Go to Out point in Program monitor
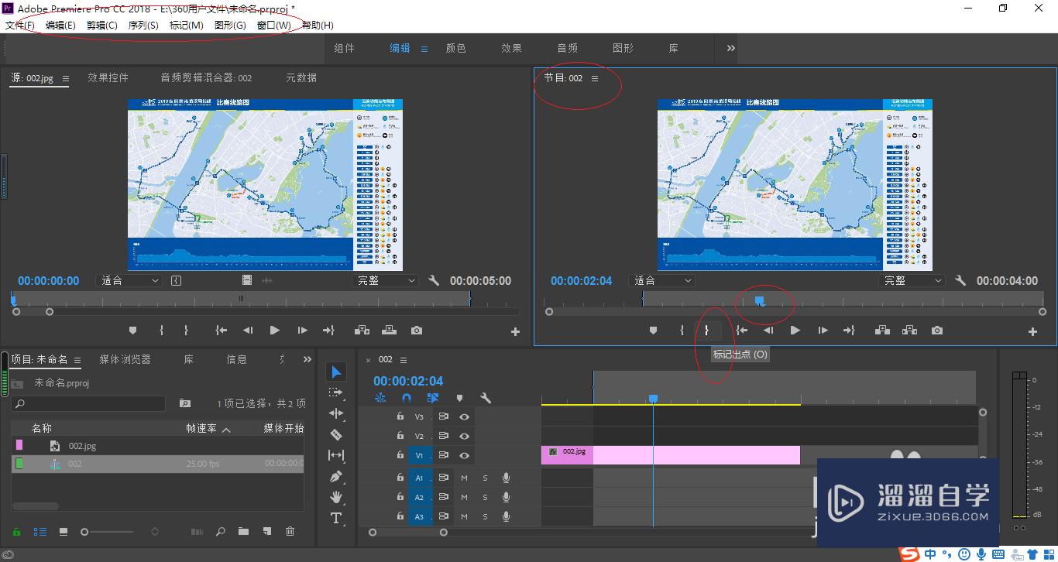Image resolution: width=1058 pixels, height=562 pixels. pyautogui.click(x=849, y=331)
